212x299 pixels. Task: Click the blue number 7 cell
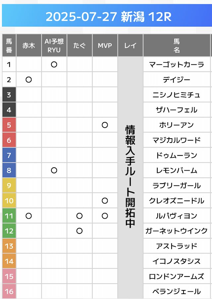coord(9,155)
